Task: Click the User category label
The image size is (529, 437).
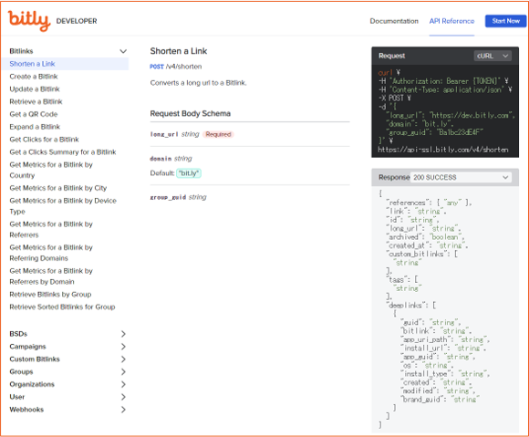Action: (x=16, y=397)
